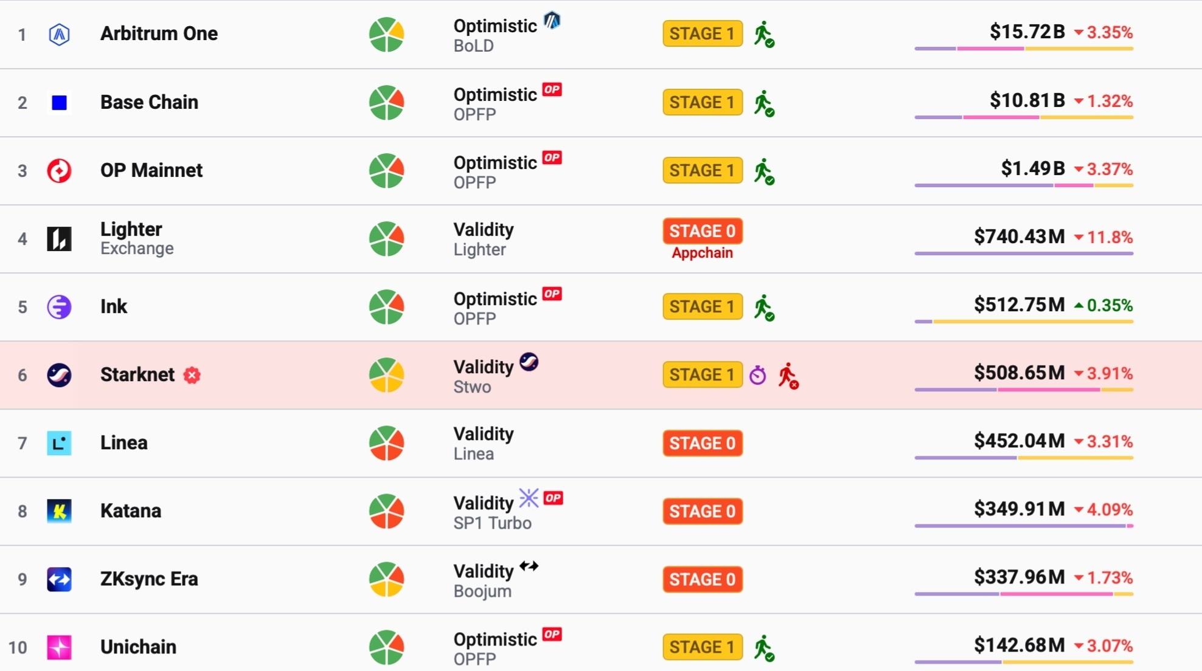This screenshot has width=1202, height=671.
Task: Click the Linea risk pie chart
Action: click(386, 443)
